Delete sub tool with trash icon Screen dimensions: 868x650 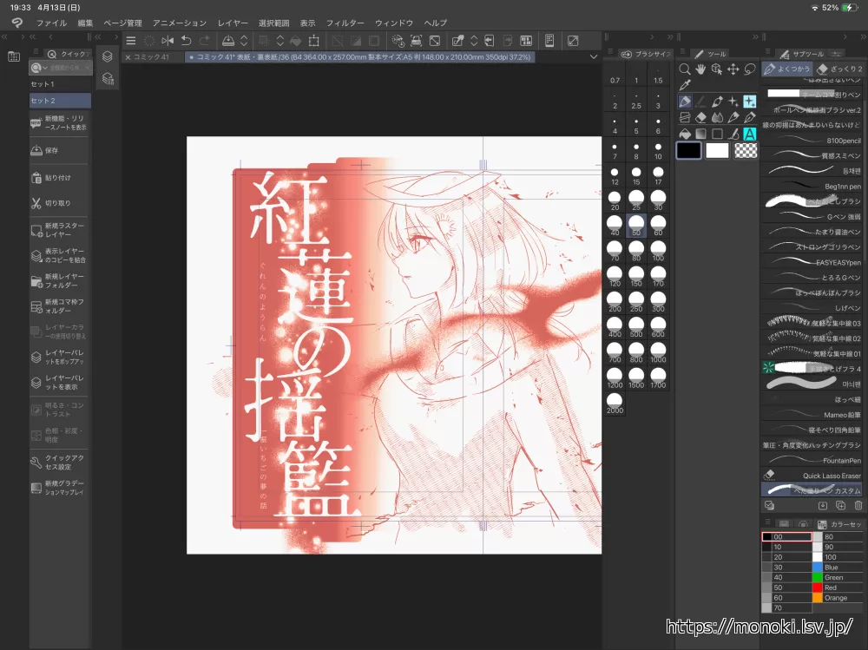tap(858, 505)
